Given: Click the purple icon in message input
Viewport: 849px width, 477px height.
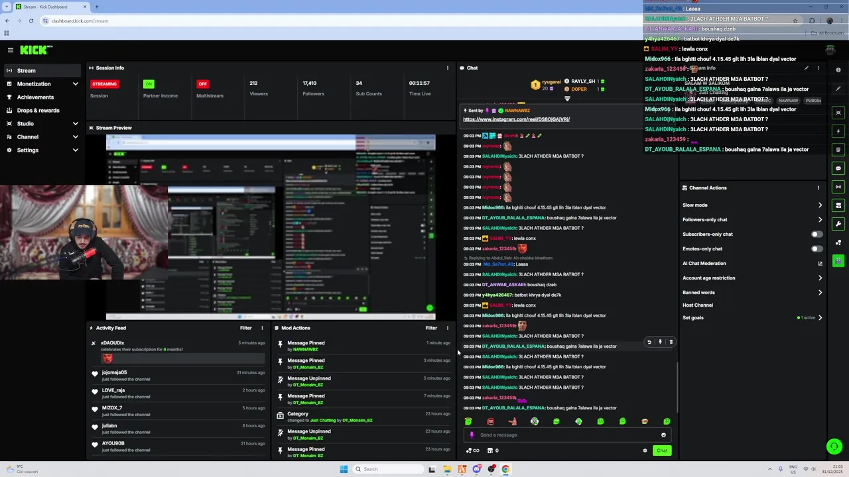Looking at the screenshot, I should (x=472, y=435).
